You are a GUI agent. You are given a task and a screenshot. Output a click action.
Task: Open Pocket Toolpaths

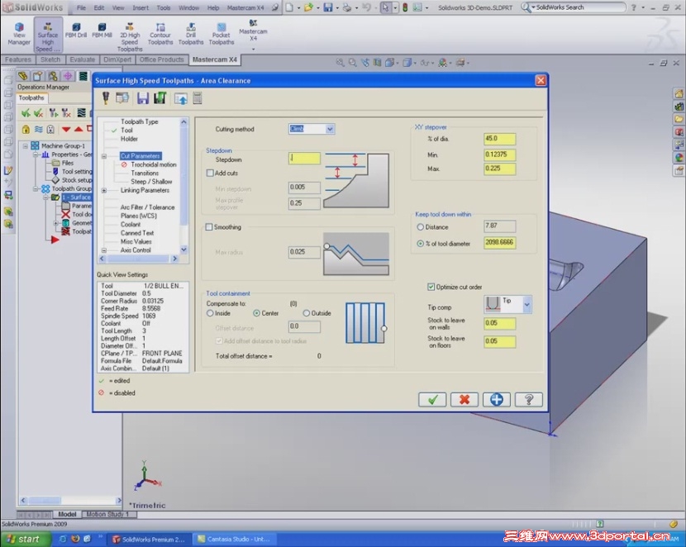[x=222, y=35]
